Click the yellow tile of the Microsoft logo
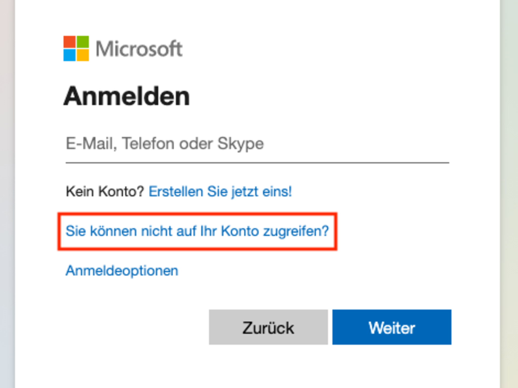The image size is (518, 388). tap(83, 56)
